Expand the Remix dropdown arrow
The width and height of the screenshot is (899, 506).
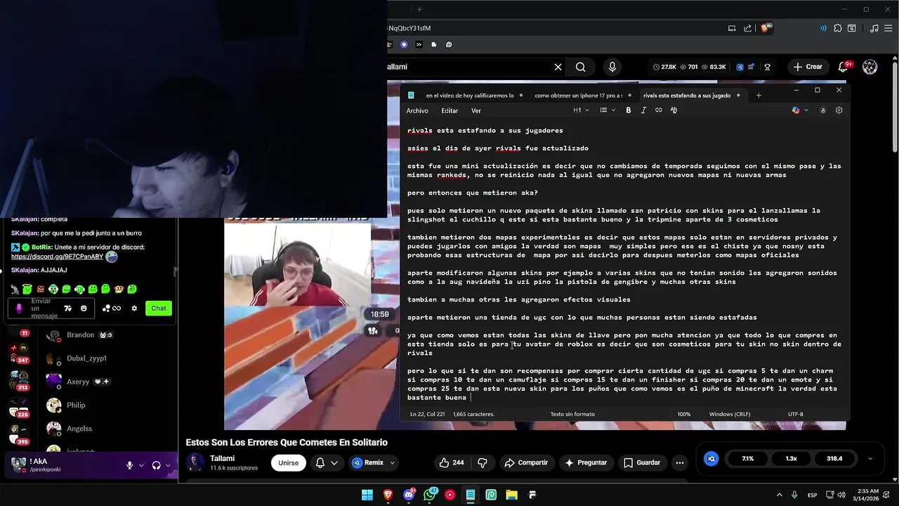tap(392, 462)
